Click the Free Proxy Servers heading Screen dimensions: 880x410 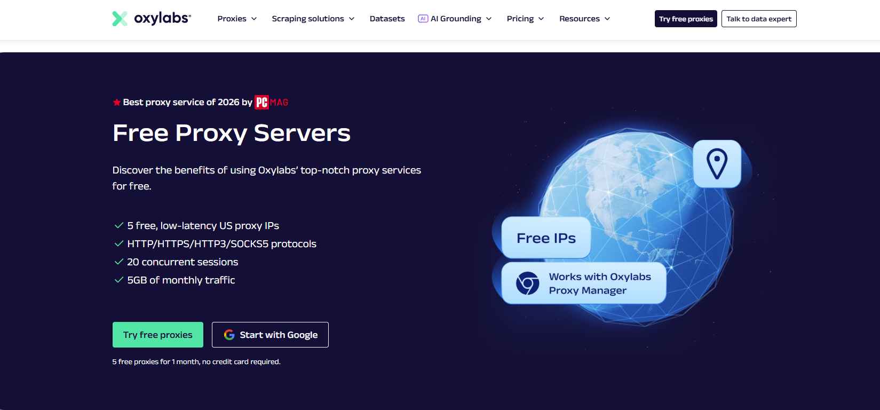point(232,133)
